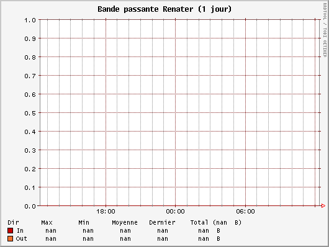Click the orange Out legend color swatch
This screenshot has width=329, height=247.
click(11, 238)
